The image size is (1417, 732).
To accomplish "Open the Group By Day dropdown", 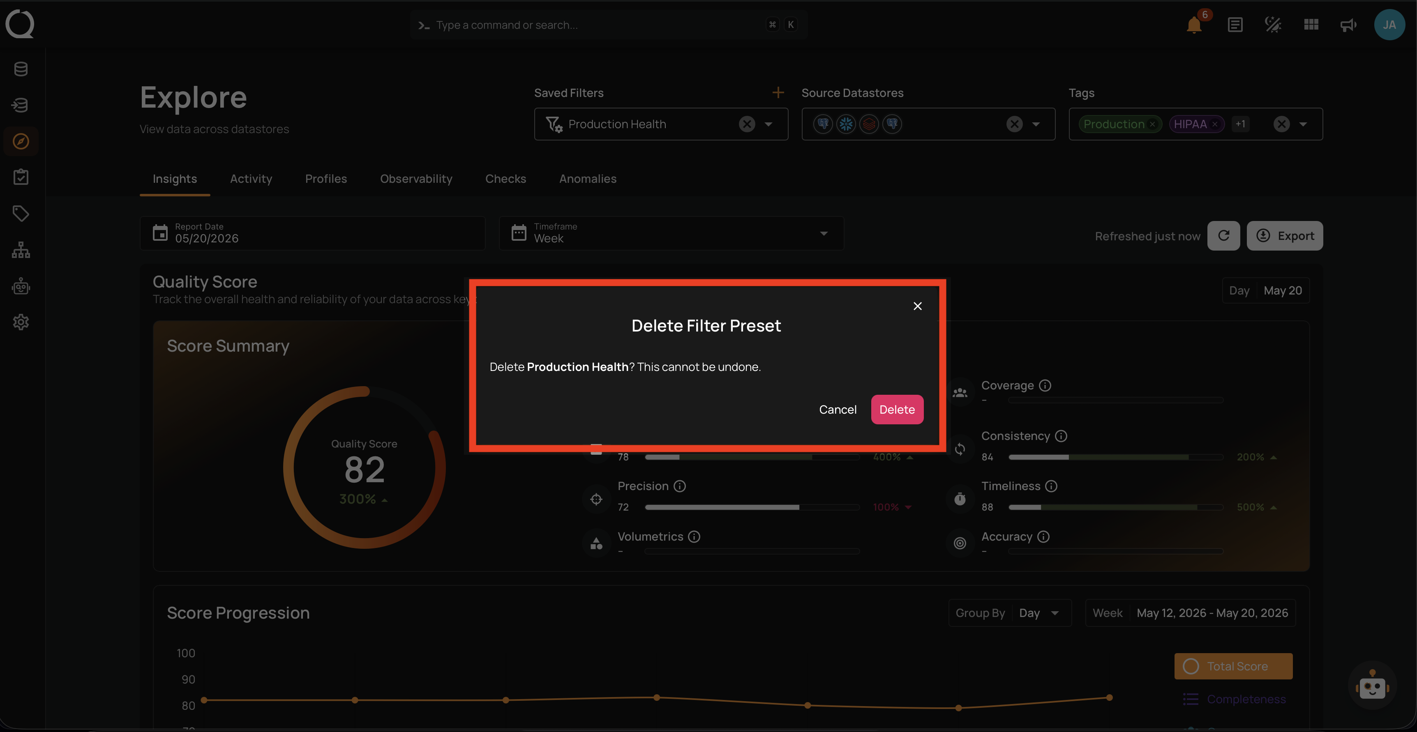I will pyautogui.click(x=1010, y=613).
